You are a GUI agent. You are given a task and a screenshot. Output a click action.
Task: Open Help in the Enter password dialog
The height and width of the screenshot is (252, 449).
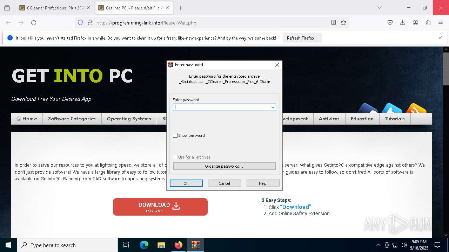click(263, 183)
